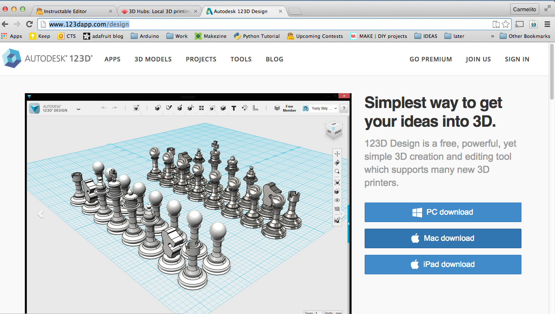Reload the page with the refresh icon
The height and width of the screenshot is (314, 555).
pos(29,24)
